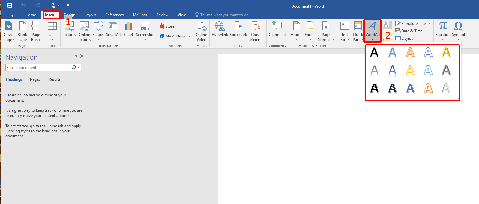Open Customize Quick Access Toolbar arrow
This screenshot has width=479, height=204.
pyautogui.click(x=68, y=5)
